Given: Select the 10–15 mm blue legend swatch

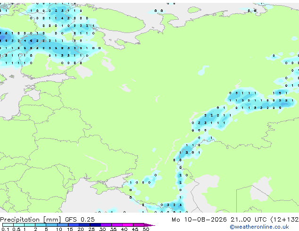Looking at the screenshot, I should tap(63, 225).
